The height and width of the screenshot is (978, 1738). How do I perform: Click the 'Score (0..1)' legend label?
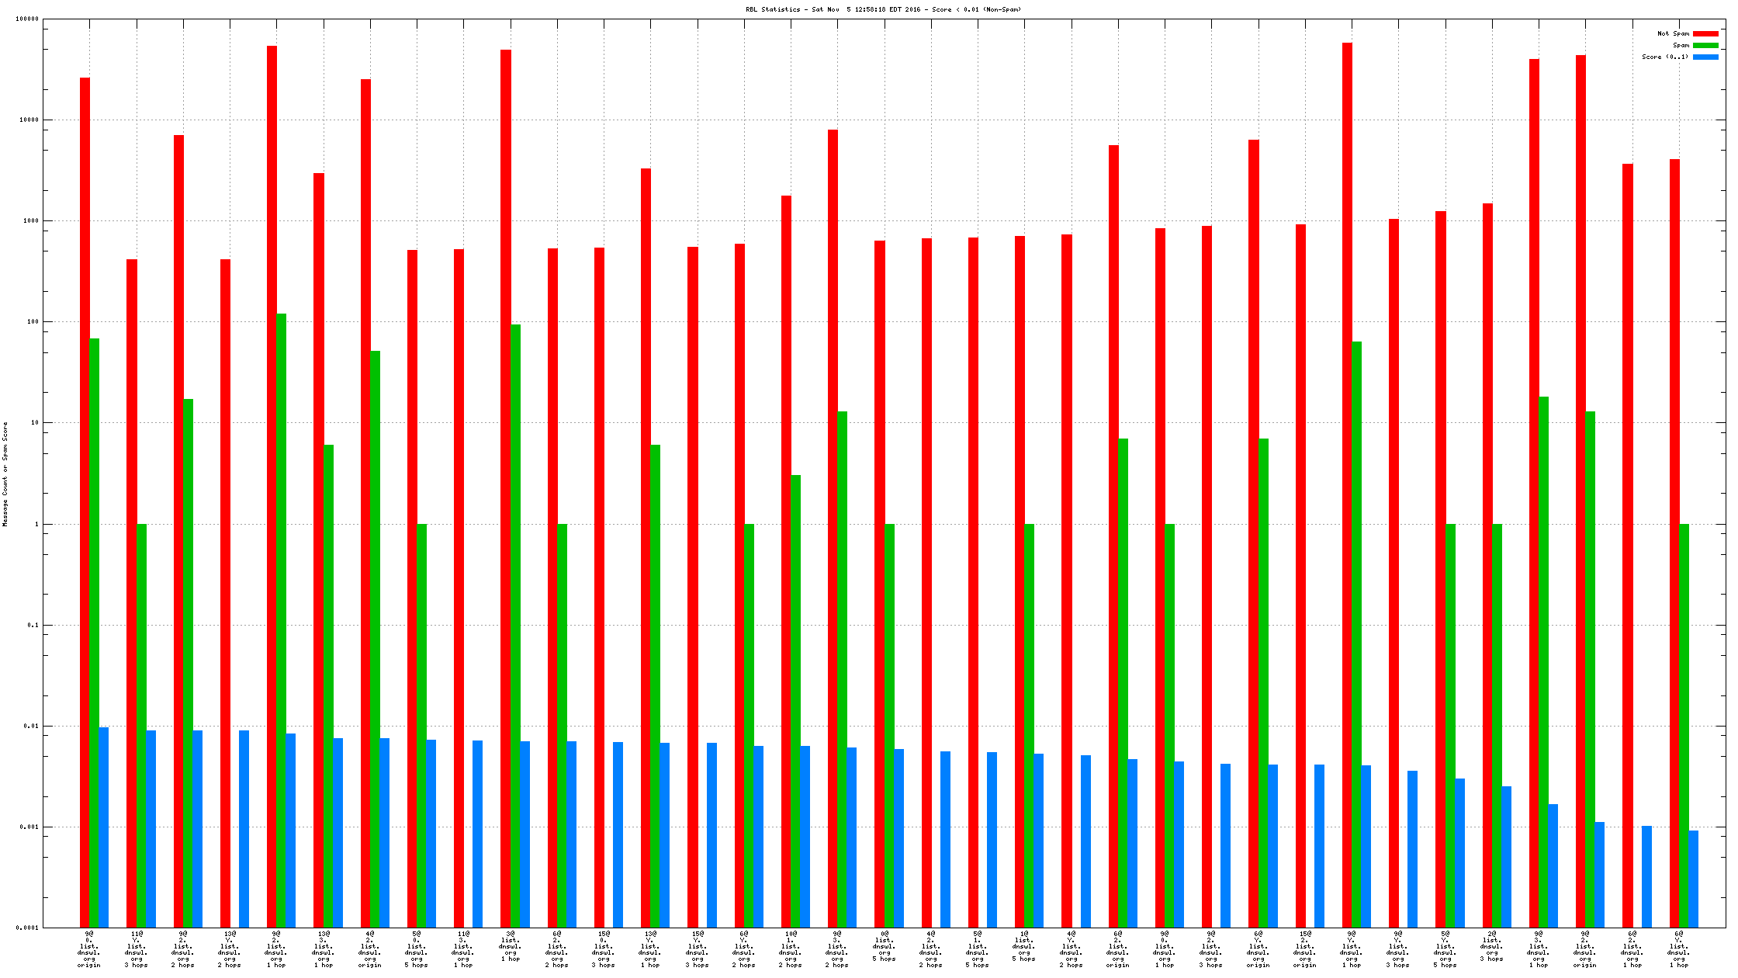point(1665,57)
